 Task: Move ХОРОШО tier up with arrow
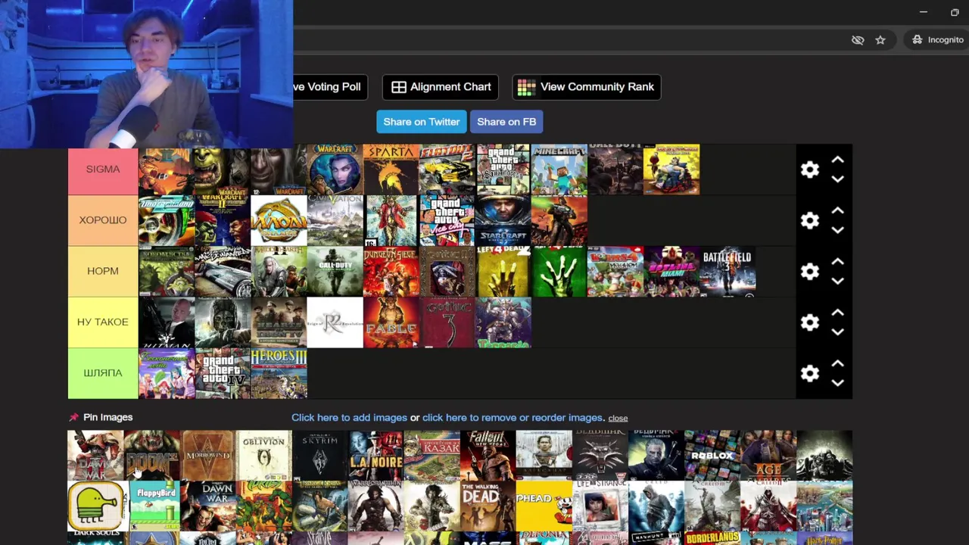(837, 210)
